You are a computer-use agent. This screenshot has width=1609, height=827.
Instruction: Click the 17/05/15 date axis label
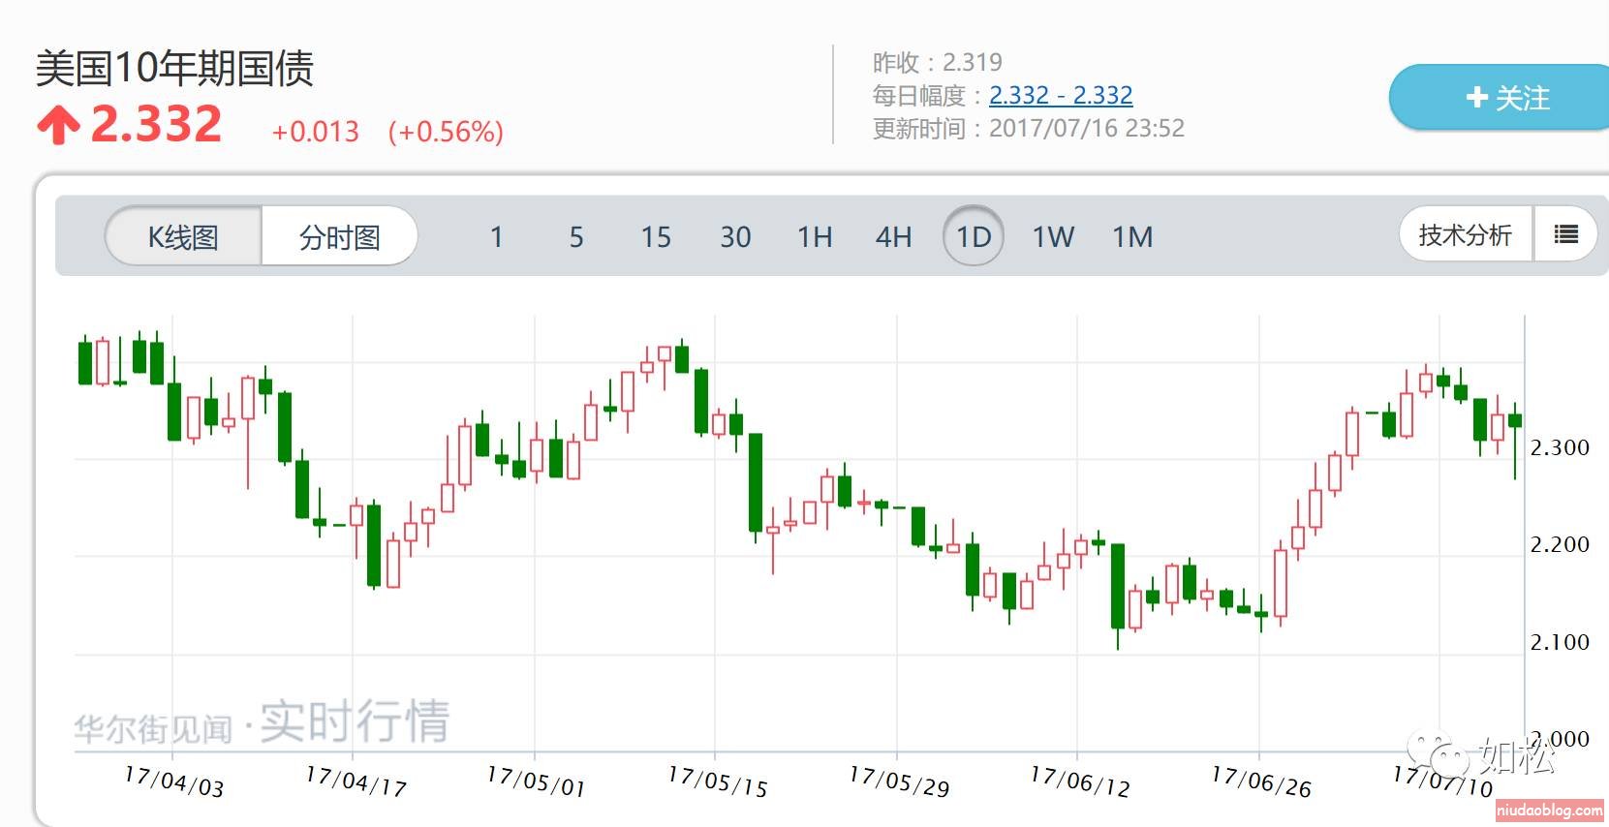click(x=717, y=781)
